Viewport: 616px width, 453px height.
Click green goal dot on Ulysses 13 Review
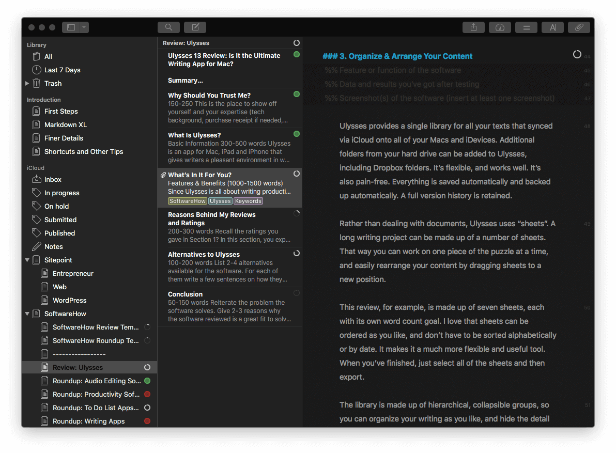click(x=297, y=55)
